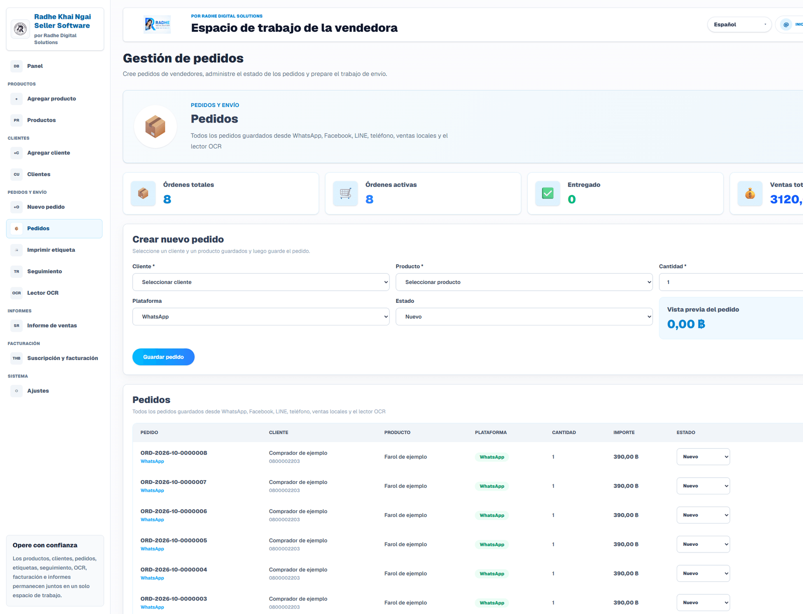Screen dimensions: 803x614
Task: Click the green checkmark icon in Entregado card
Action: coord(547,193)
